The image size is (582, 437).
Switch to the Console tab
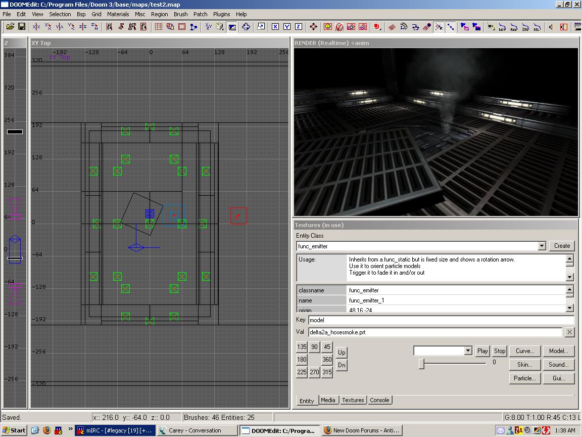[x=379, y=400]
